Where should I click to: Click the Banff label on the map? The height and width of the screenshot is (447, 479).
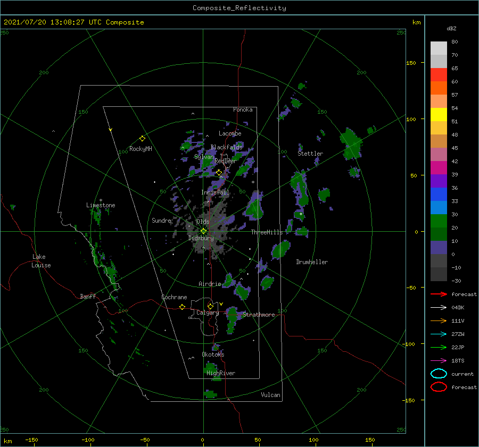[x=88, y=296]
